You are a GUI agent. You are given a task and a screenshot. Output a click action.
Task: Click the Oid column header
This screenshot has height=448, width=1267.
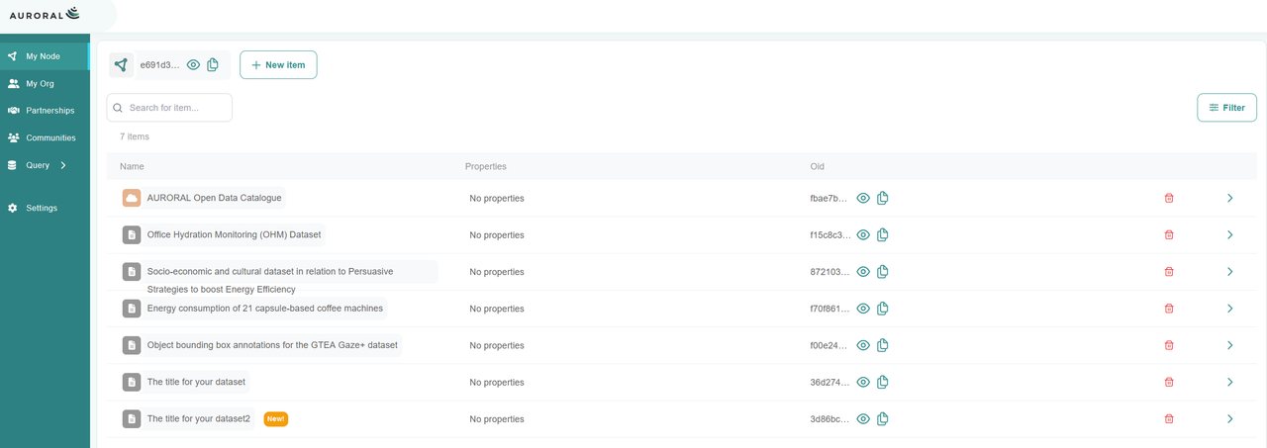[817, 166]
